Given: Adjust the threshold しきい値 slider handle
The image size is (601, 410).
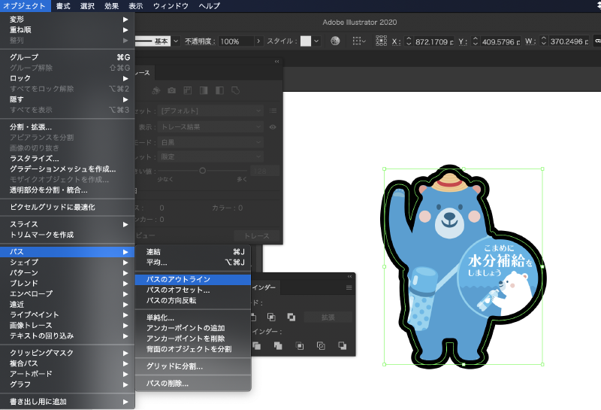Looking at the screenshot, I should click(202, 171).
